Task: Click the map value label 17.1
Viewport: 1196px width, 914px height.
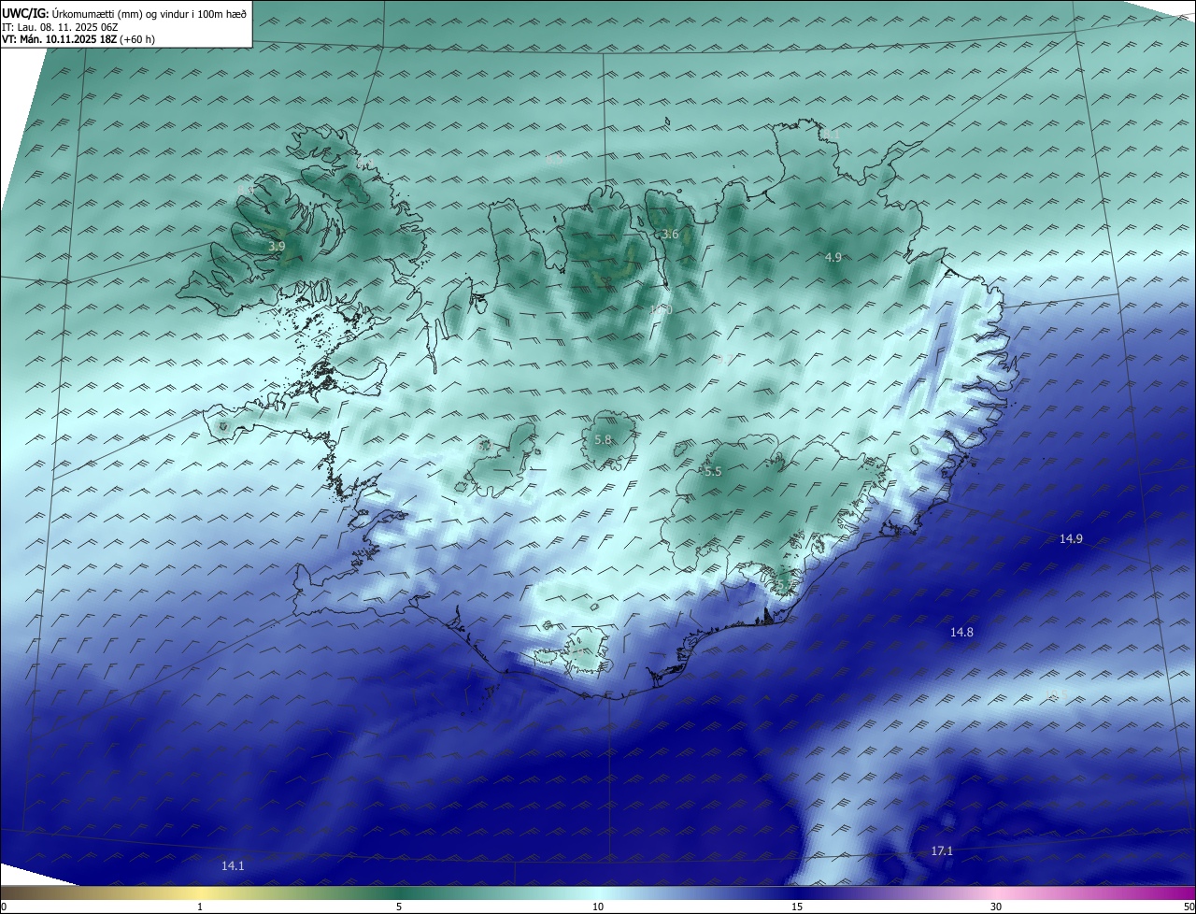Action: point(942,850)
